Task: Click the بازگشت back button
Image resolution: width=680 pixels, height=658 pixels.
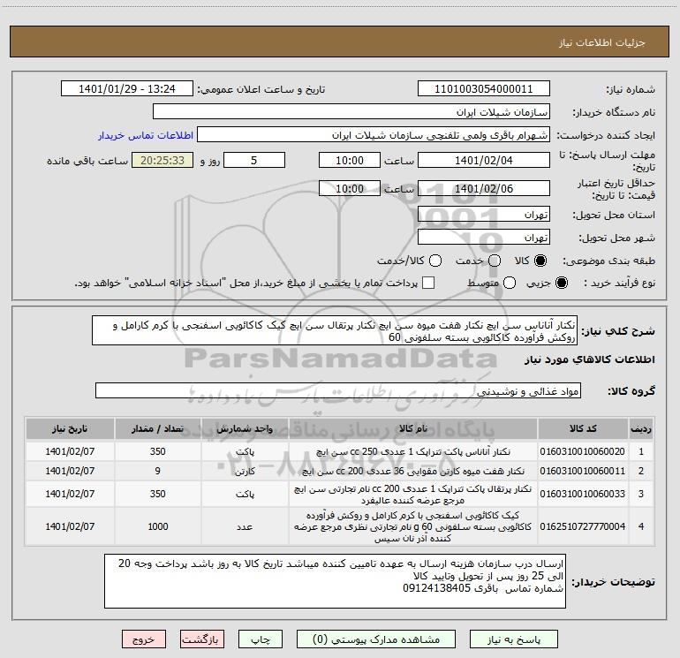Action: click(x=202, y=639)
